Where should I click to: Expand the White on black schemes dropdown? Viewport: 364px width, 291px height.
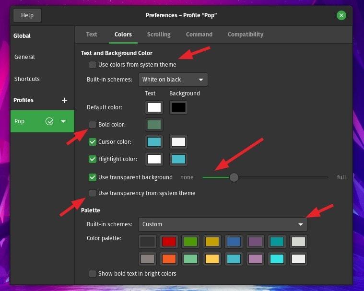tap(173, 80)
